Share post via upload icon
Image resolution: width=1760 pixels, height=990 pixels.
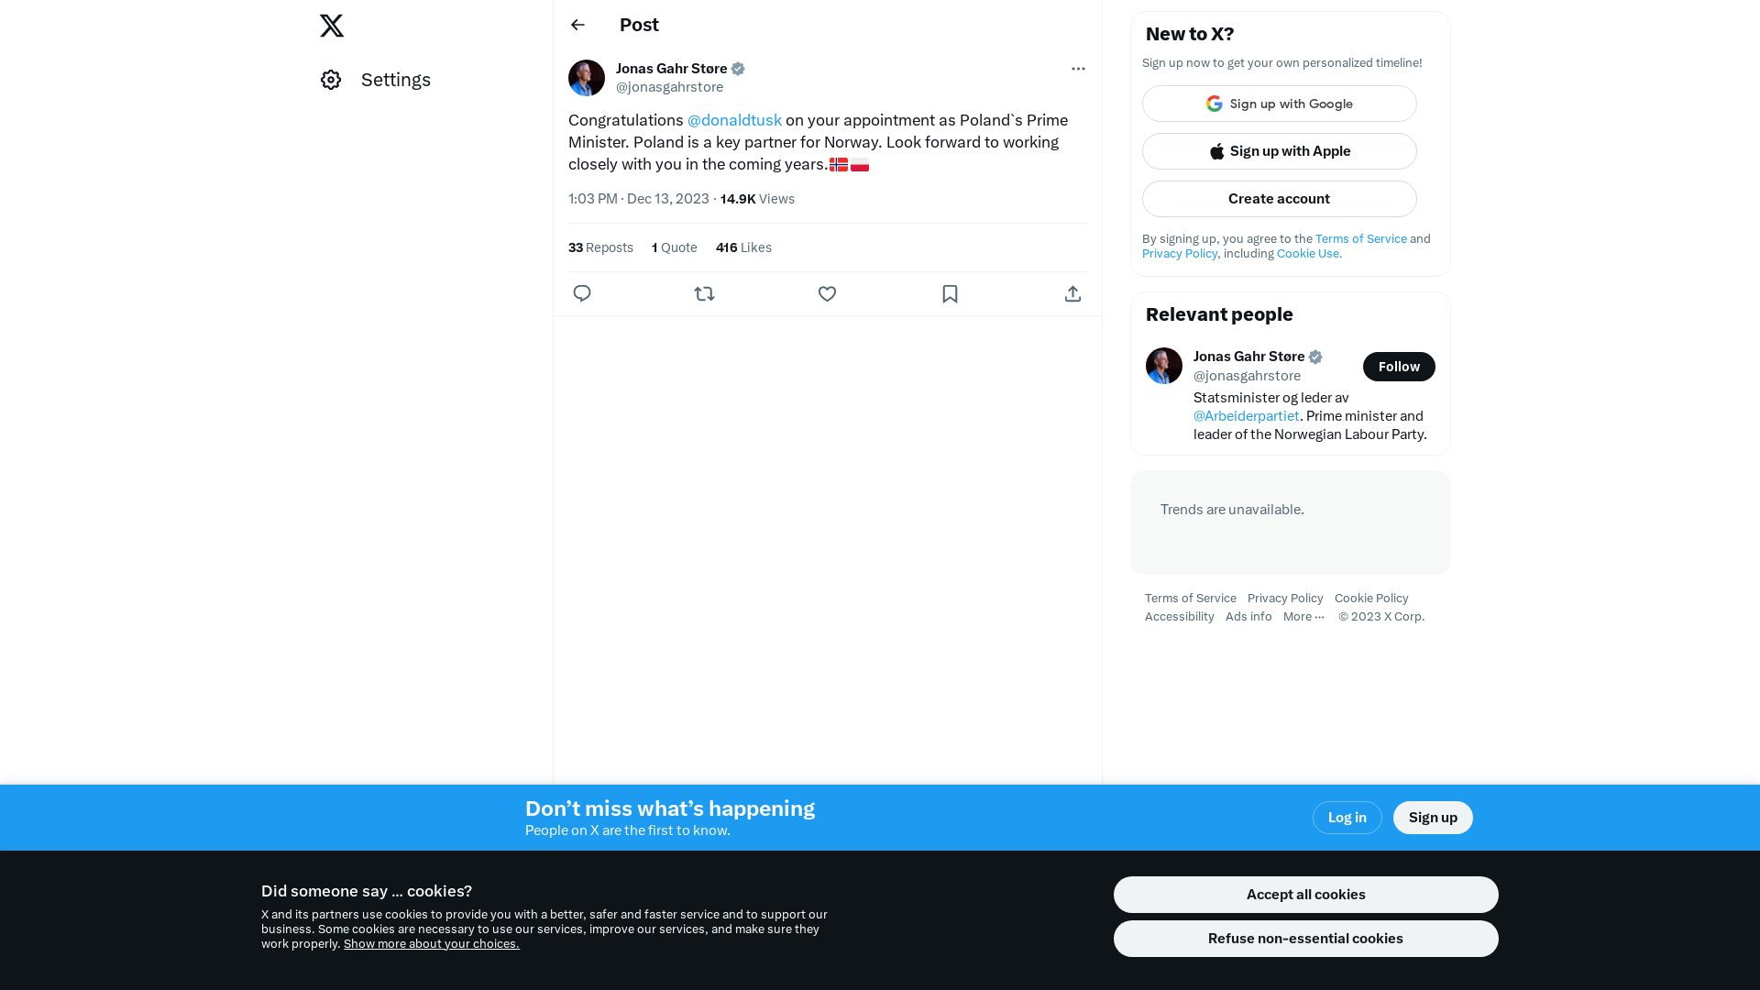tap(1072, 293)
